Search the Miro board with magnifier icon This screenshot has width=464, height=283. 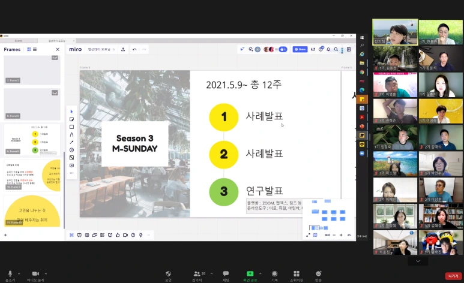[x=336, y=49]
